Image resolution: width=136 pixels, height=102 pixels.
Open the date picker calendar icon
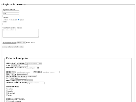(38, 68)
